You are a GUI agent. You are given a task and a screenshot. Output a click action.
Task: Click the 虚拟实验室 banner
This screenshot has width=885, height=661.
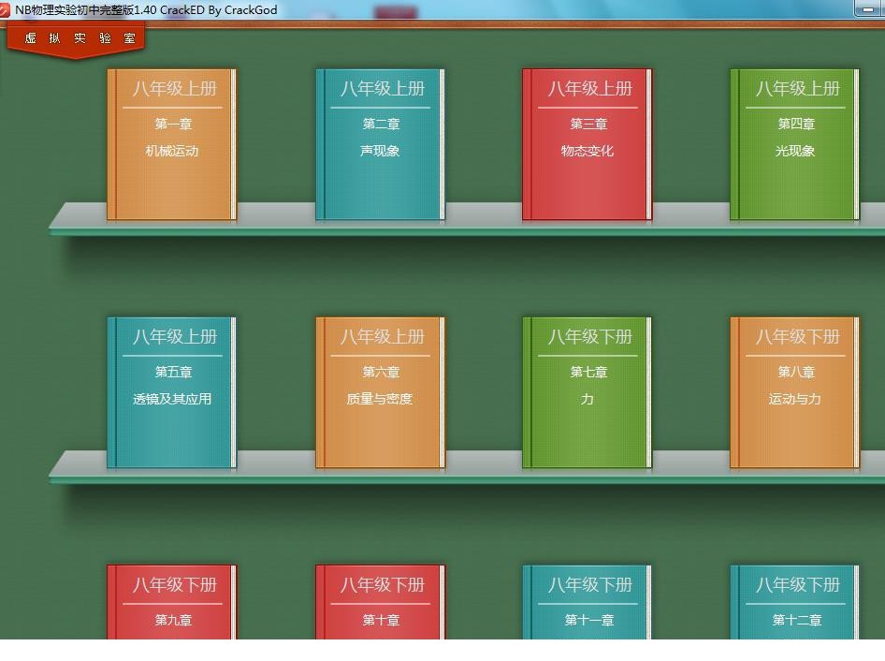[76, 39]
